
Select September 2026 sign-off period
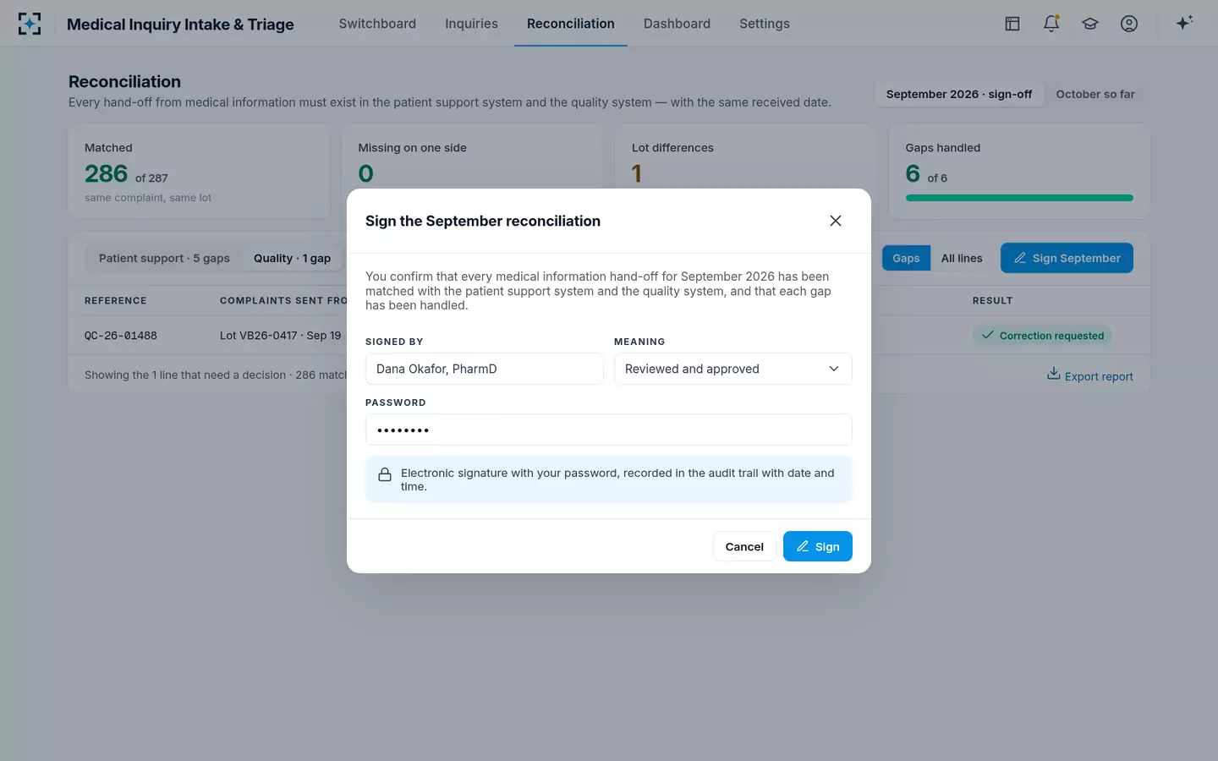pos(959,94)
